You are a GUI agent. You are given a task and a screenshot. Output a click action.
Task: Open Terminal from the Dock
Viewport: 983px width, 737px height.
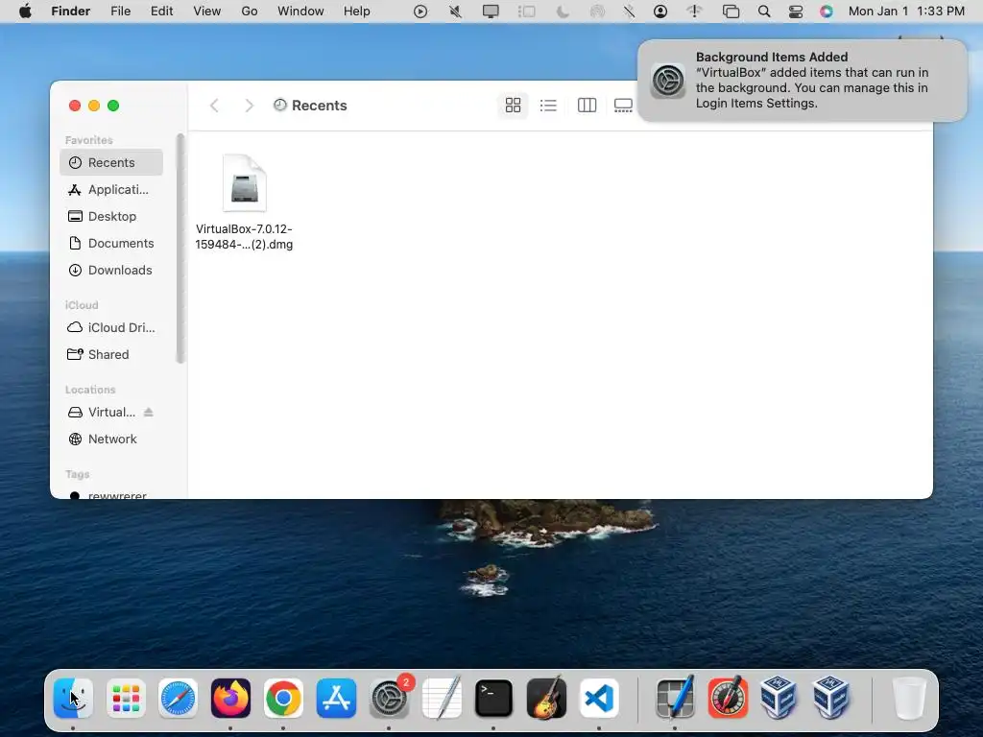coord(493,699)
